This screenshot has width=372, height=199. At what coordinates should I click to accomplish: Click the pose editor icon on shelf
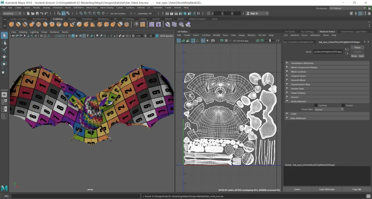[158, 24]
